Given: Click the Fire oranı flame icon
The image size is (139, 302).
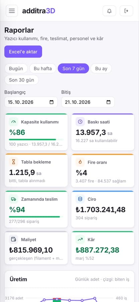Looking at the screenshot, I should (80, 162).
